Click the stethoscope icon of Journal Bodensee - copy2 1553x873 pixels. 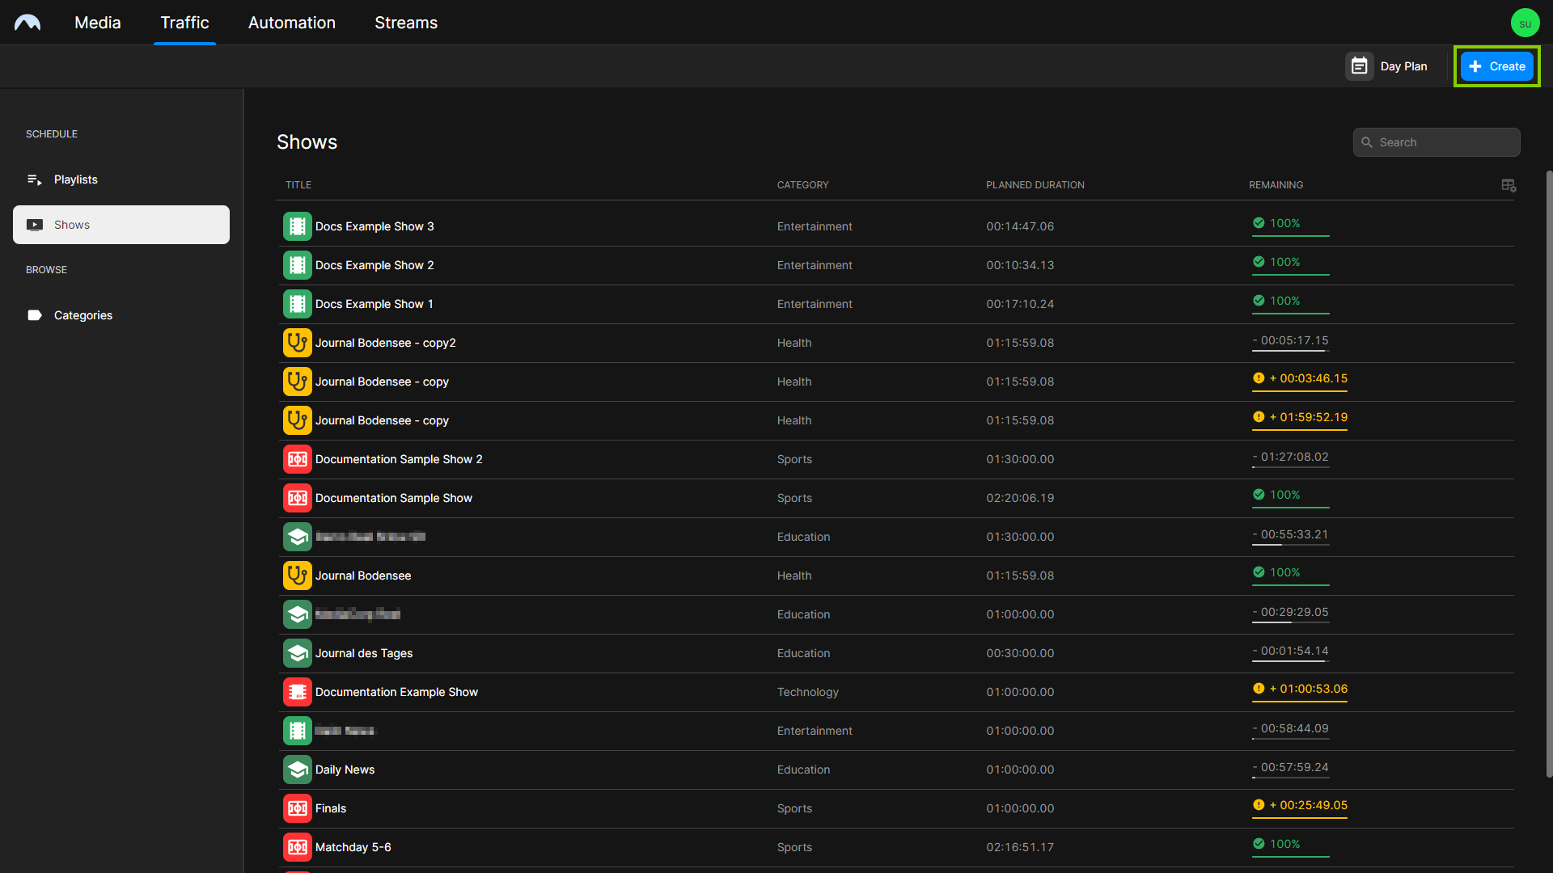[x=297, y=343]
